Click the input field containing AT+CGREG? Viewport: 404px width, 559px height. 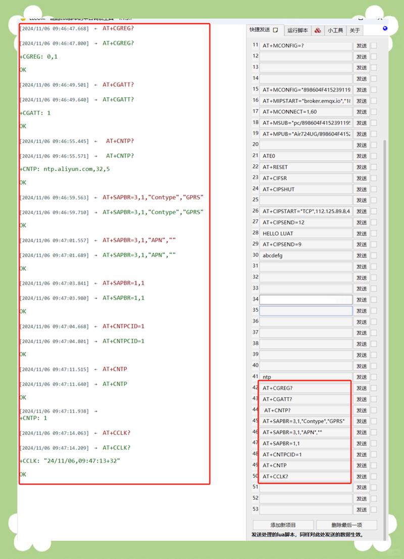point(306,388)
